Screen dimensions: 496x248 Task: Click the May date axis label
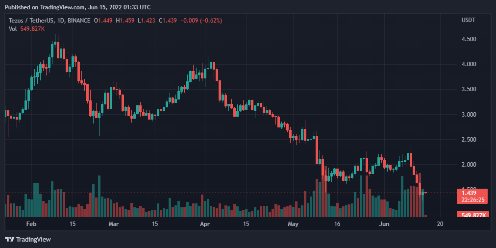293,224
